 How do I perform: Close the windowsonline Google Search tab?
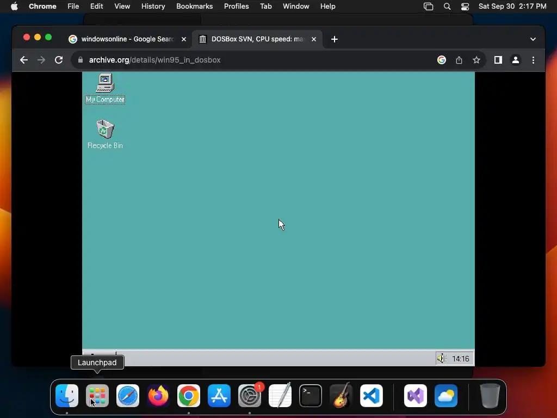click(x=184, y=39)
